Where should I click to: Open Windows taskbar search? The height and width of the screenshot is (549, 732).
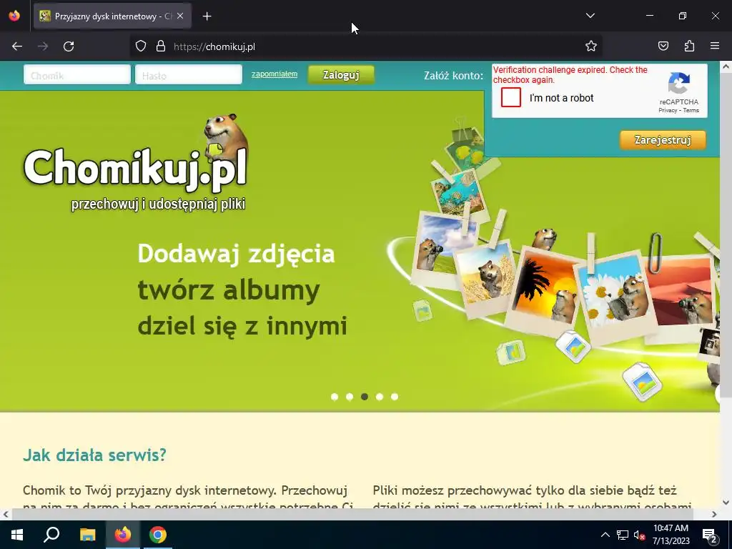click(51, 535)
